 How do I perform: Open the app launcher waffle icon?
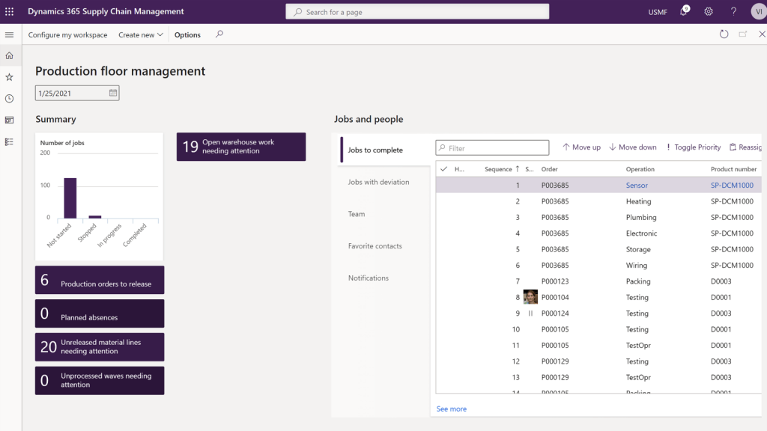coord(10,12)
